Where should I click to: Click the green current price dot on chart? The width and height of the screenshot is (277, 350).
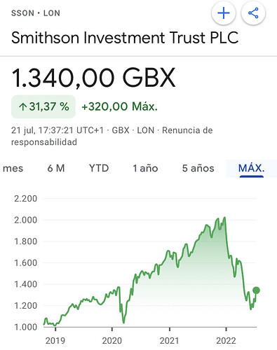(x=257, y=290)
